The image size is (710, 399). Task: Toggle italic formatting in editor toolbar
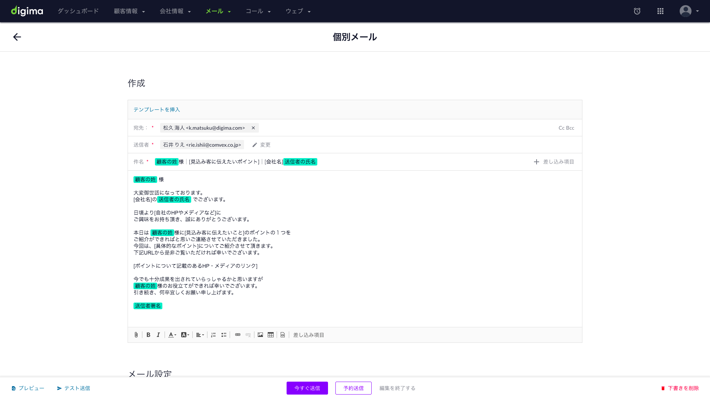(x=158, y=335)
